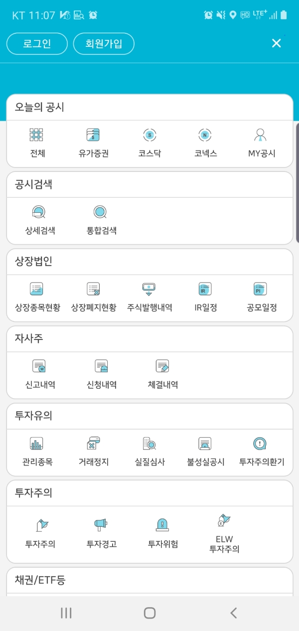Image resolution: width=299 pixels, height=631 pixels.
Task: Open 코넥스 disclosures
Action: pos(204,142)
